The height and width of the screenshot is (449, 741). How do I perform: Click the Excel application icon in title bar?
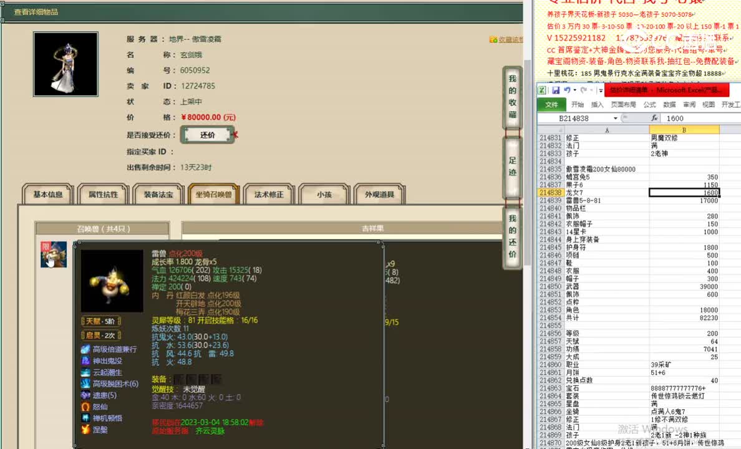543,90
